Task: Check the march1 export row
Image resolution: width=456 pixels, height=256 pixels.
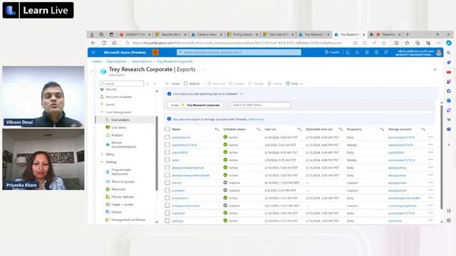Action: point(167,183)
